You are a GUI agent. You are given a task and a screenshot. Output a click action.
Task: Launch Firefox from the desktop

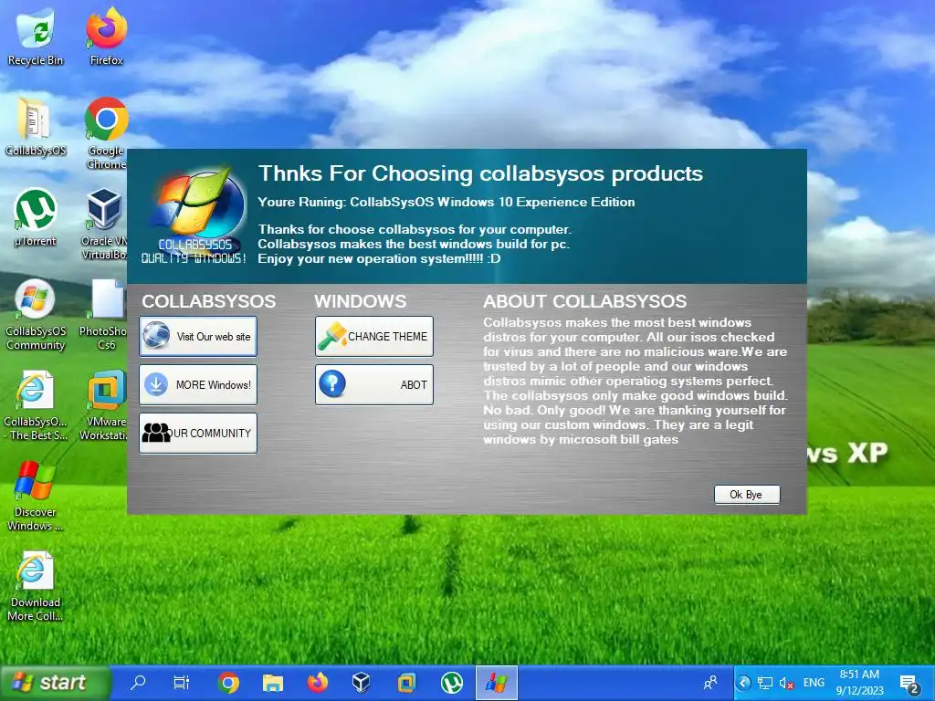pos(106,37)
